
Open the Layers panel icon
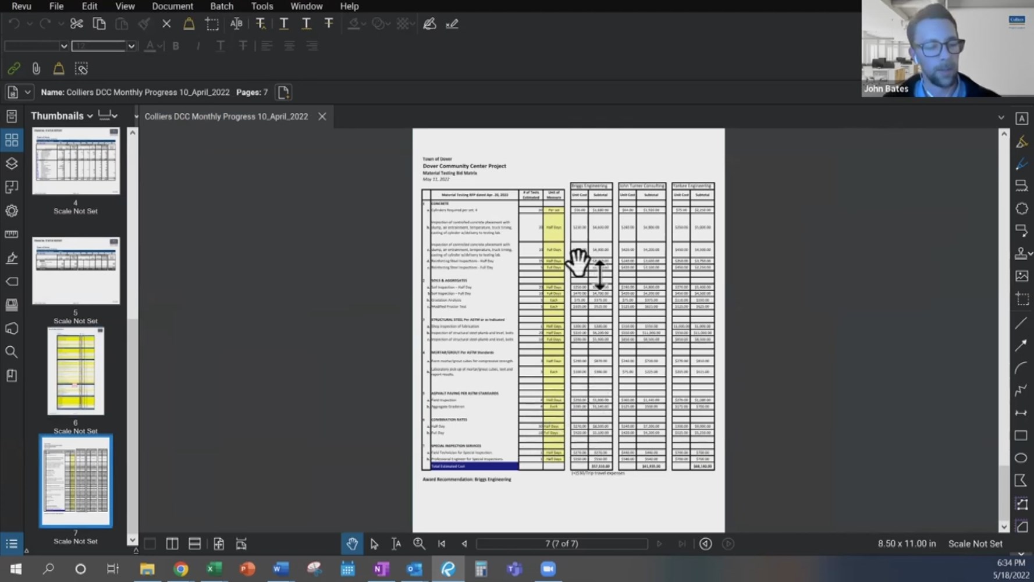pos(11,164)
